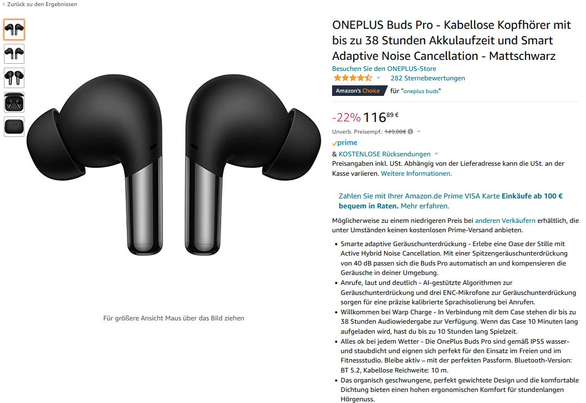Screen dimensions: 586x403
Task: Select the second earbuds thumbnail image
Action: click(14, 54)
